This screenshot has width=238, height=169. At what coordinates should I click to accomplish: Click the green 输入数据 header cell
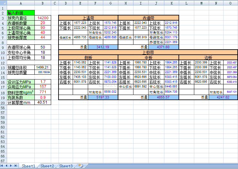21,13
